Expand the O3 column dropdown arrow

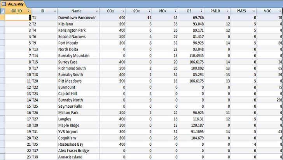coord(202,11)
